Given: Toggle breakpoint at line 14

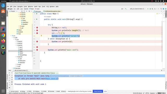Looking at the screenshot, I should point(37,47).
